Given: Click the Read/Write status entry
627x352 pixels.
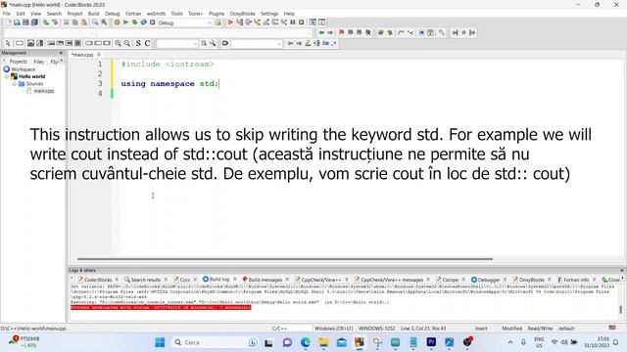Looking at the screenshot, I should pos(540,329).
